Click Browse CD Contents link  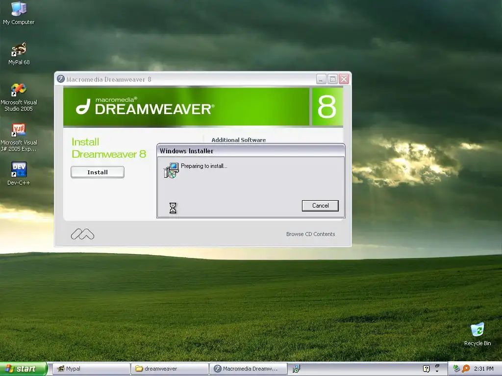(310, 234)
